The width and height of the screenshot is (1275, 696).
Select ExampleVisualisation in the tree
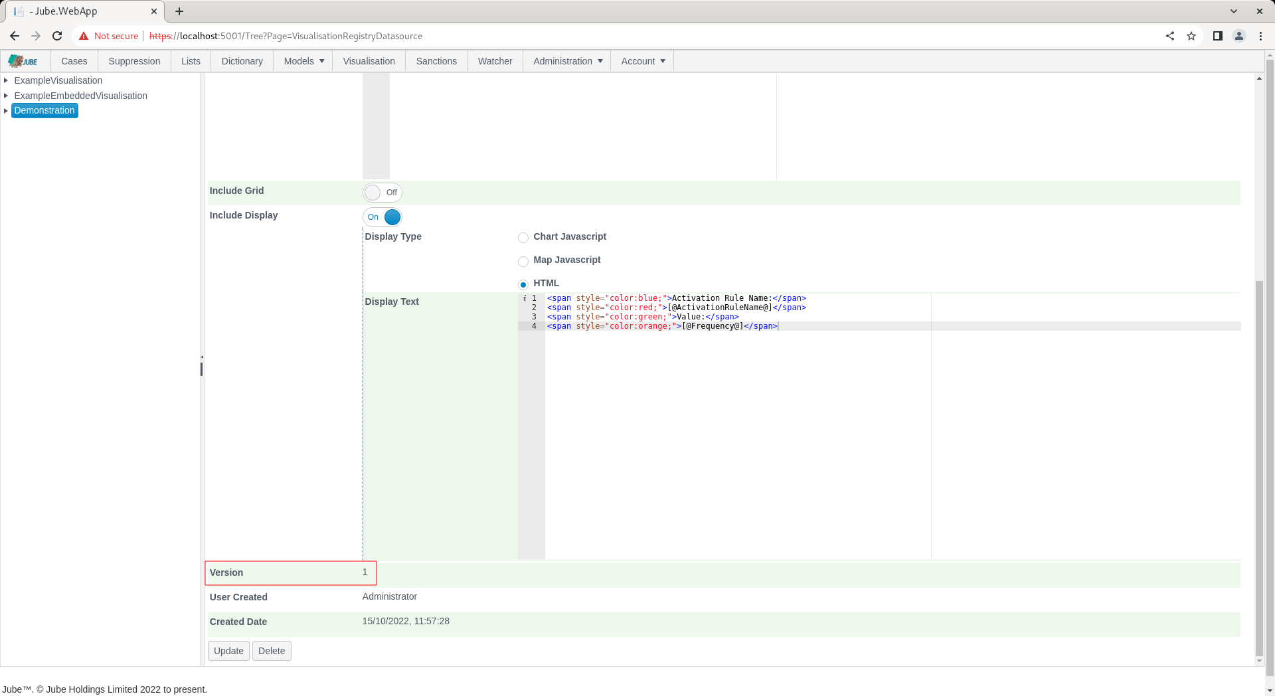(58, 80)
